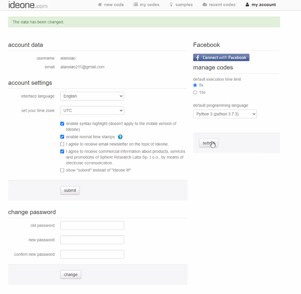
Task: Click the home icon beside new code
Action: [100, 4]
